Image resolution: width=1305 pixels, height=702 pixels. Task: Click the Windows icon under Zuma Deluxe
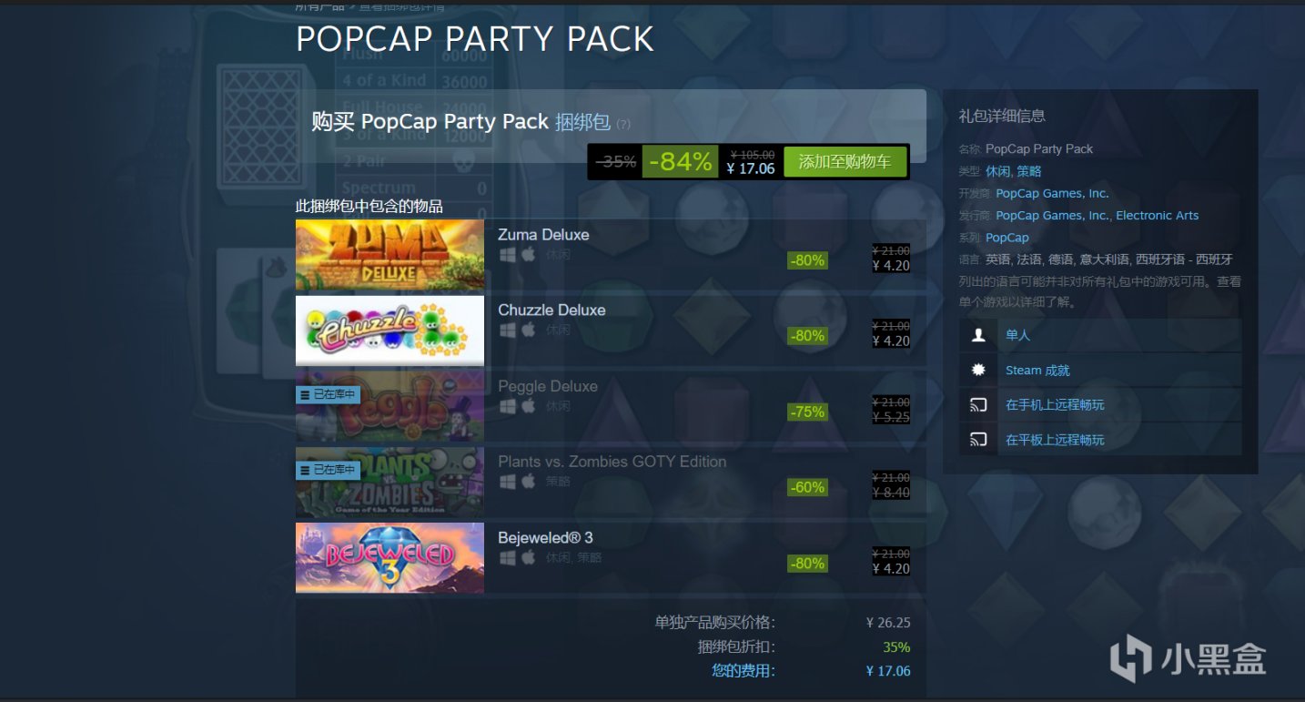tap(507, 255)
